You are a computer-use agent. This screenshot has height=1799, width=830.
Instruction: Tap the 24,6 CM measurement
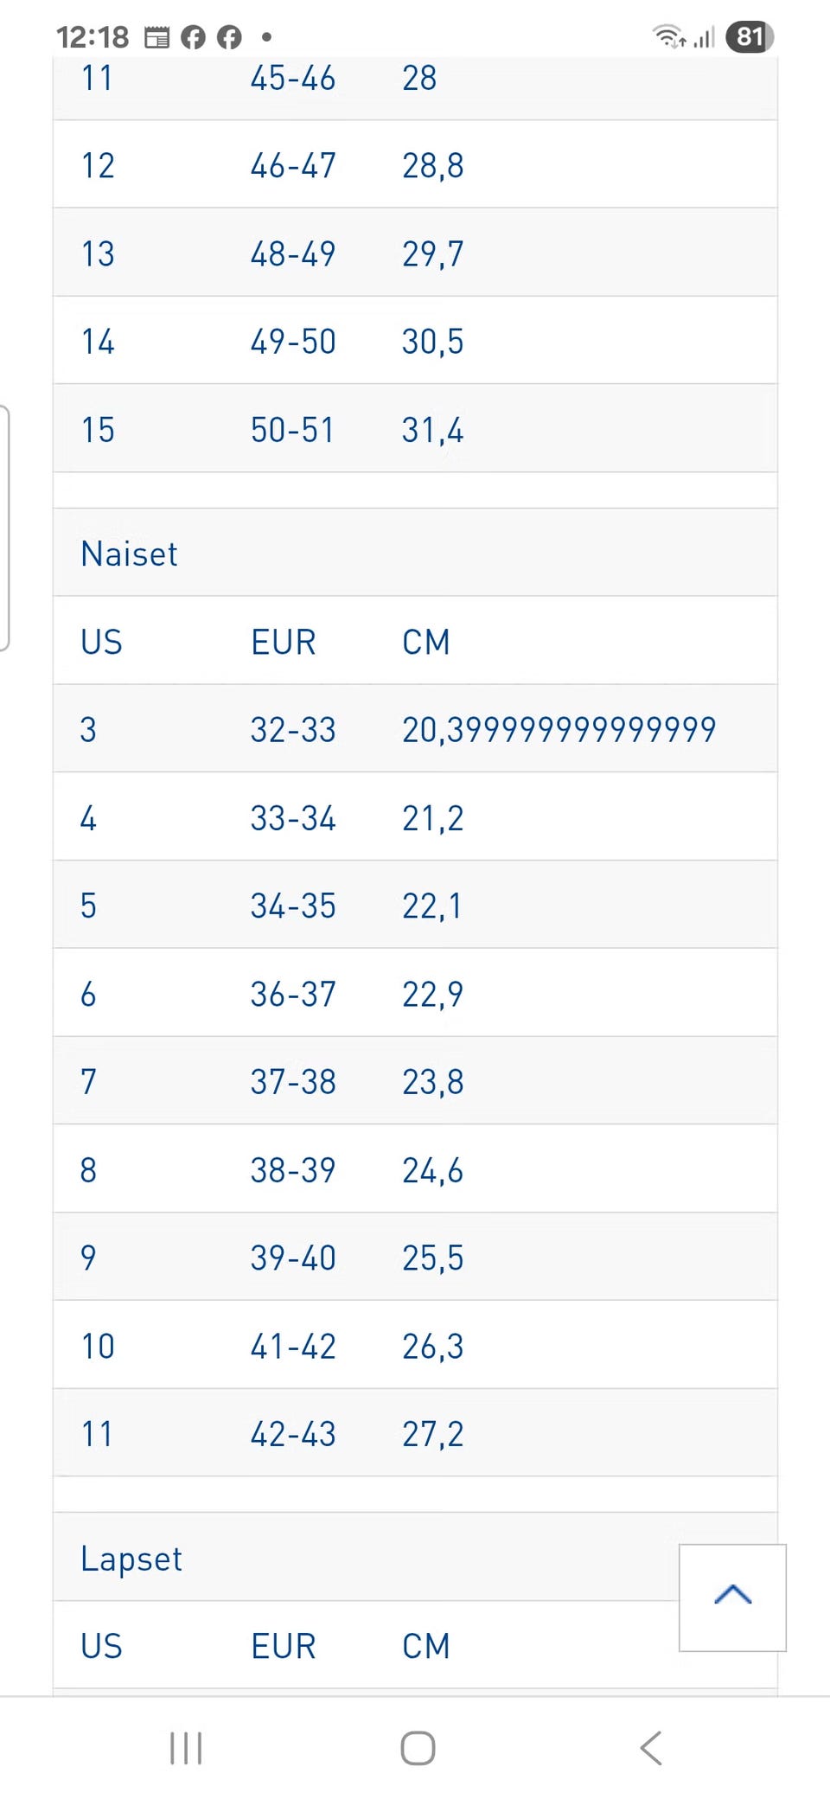tap(432, 1170)
